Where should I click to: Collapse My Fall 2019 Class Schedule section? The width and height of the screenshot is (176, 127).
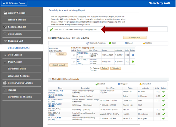pos(50,79)
